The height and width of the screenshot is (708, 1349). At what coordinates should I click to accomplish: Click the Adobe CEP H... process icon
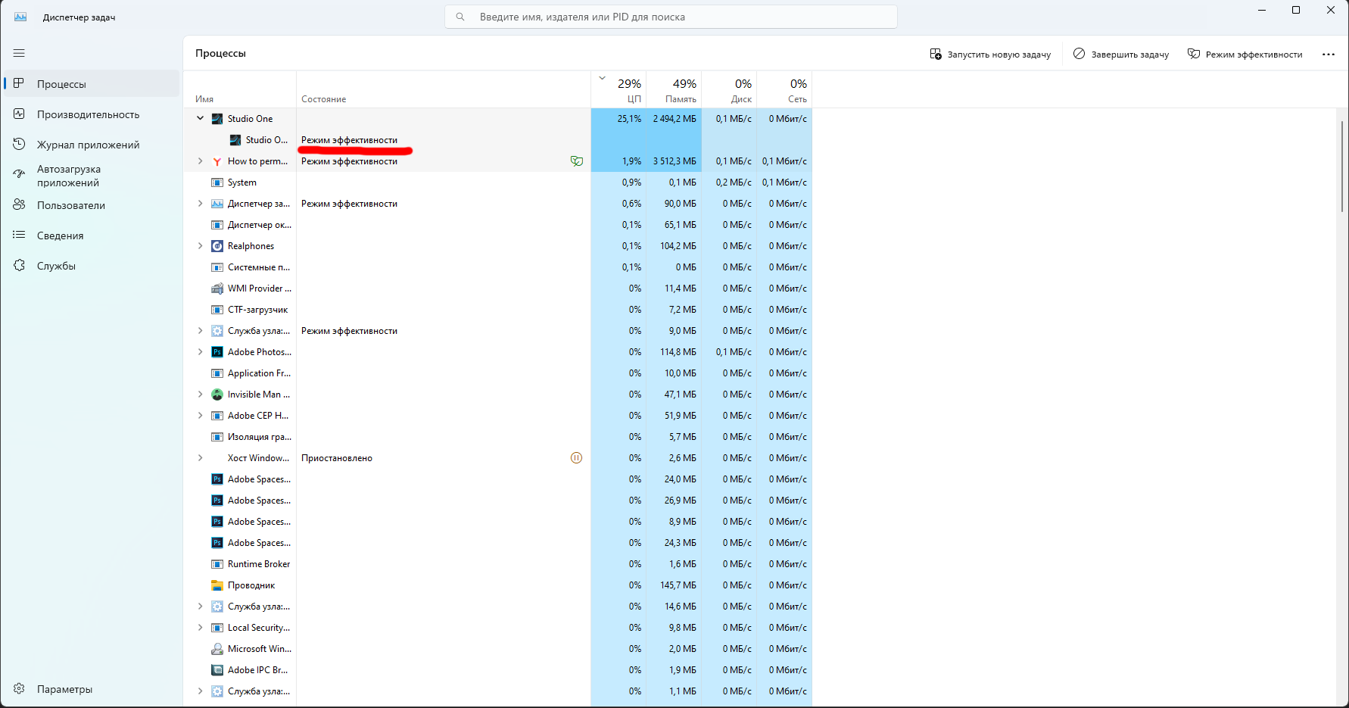pyautogui.click(x=217, y=416)
